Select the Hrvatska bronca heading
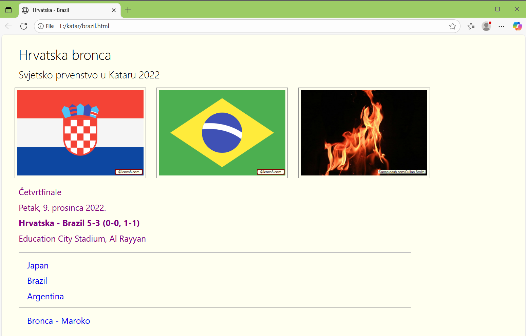526x336 pixels. 65,55
